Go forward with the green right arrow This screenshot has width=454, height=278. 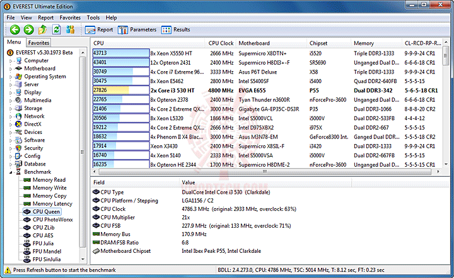tap(28, 30)
